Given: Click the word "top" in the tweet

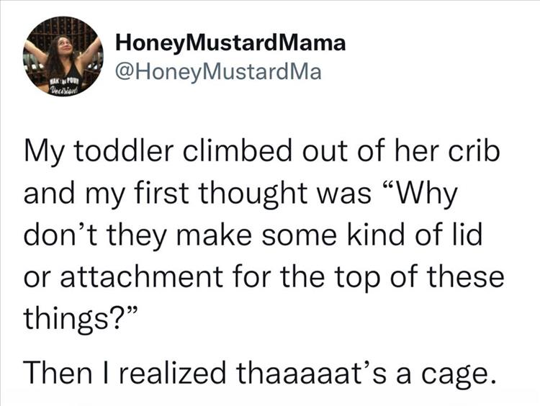Looking at the screenshot, I should click(x=347, y=279).
